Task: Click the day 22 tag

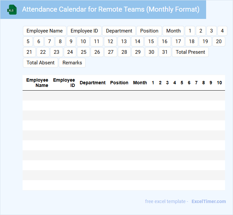Action: (43, 52)
